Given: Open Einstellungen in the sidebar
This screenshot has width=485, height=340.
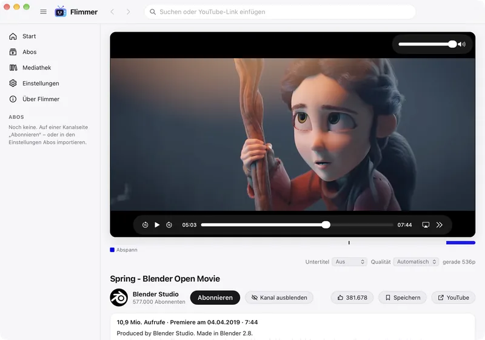Looking at the screenshot, I should (x=50, y=84).
